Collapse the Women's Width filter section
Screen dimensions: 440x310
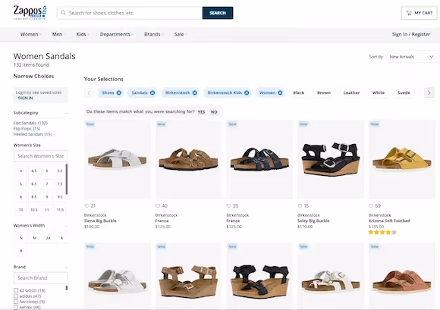67,226
